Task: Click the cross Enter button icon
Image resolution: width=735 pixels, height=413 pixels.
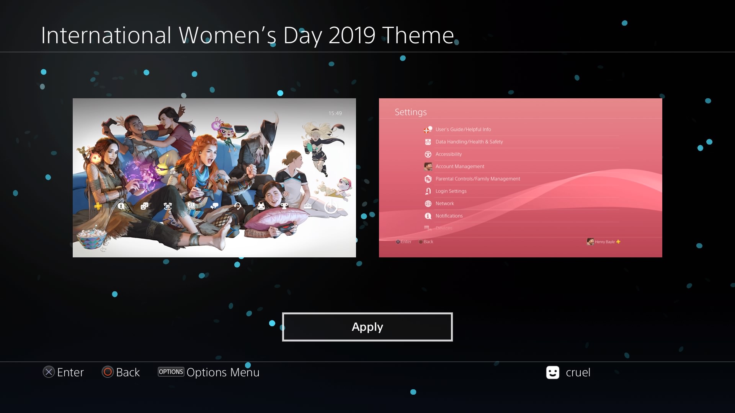Action: [49, 372]
